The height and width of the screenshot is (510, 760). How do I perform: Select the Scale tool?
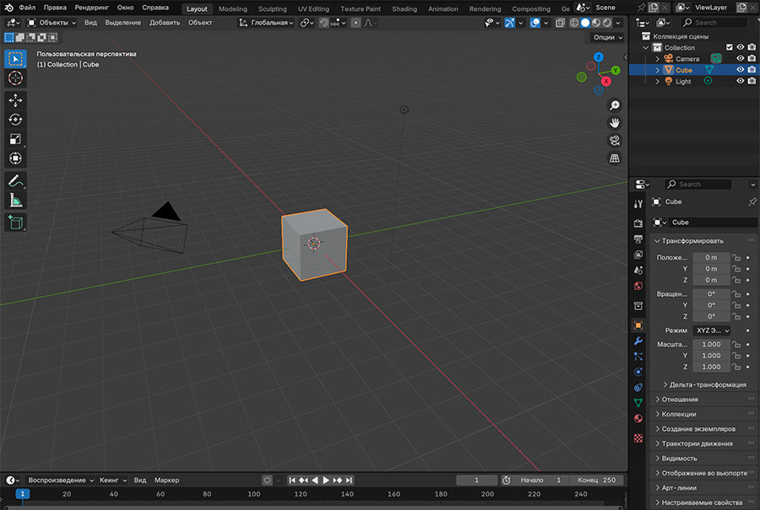point(15,139)
